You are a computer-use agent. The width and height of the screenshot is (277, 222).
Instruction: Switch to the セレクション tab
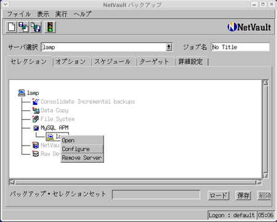pyautogui.click(x=29, y=62)
